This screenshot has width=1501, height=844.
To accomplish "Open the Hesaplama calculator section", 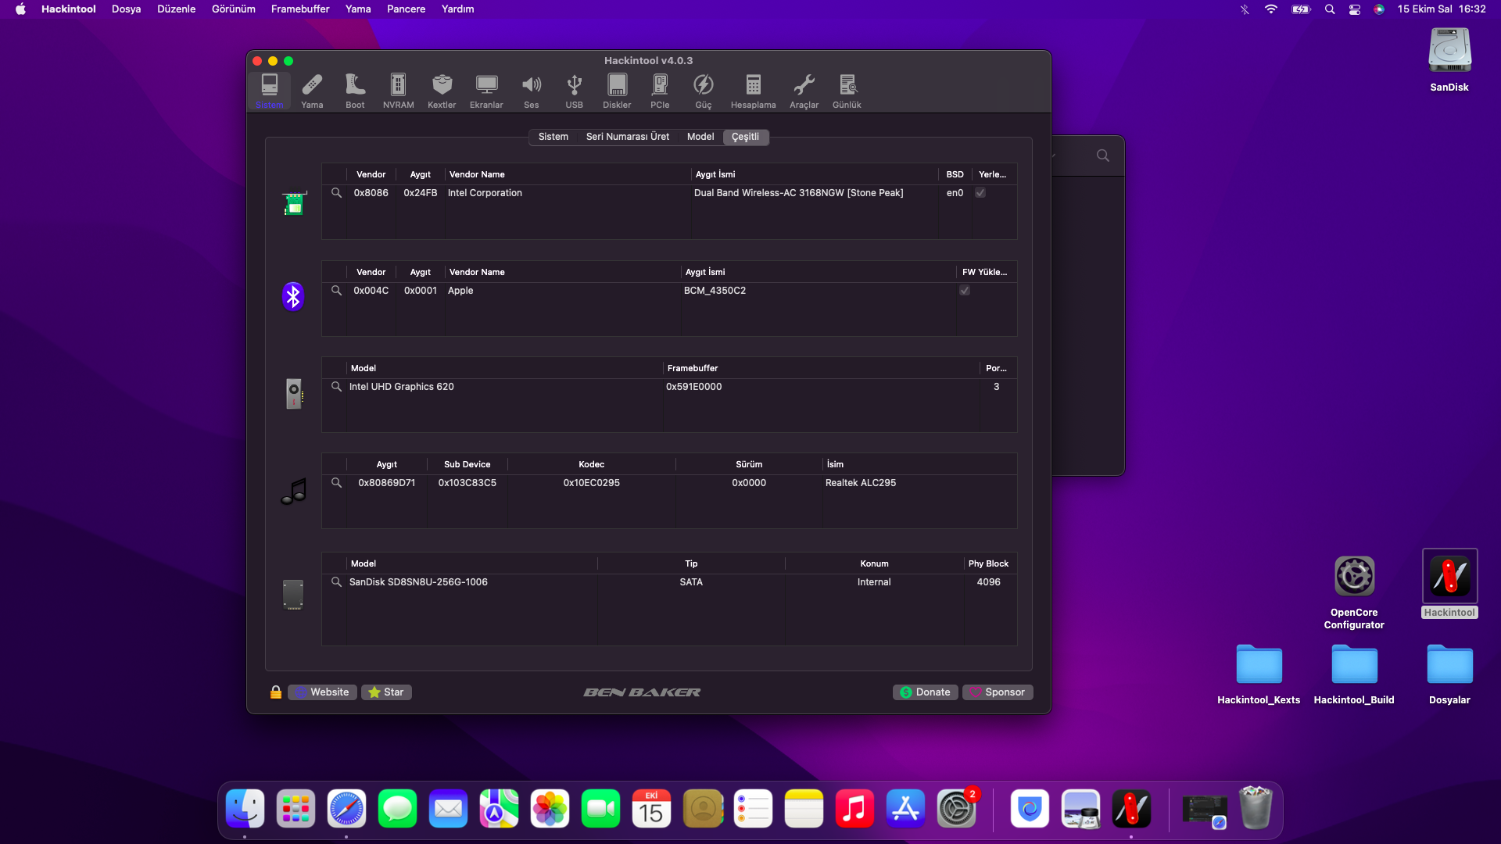I will coord(753,91).
